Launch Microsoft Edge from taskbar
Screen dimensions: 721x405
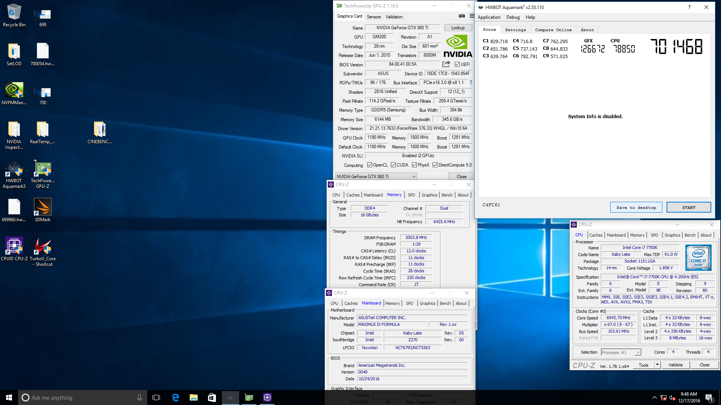[175, 397]
